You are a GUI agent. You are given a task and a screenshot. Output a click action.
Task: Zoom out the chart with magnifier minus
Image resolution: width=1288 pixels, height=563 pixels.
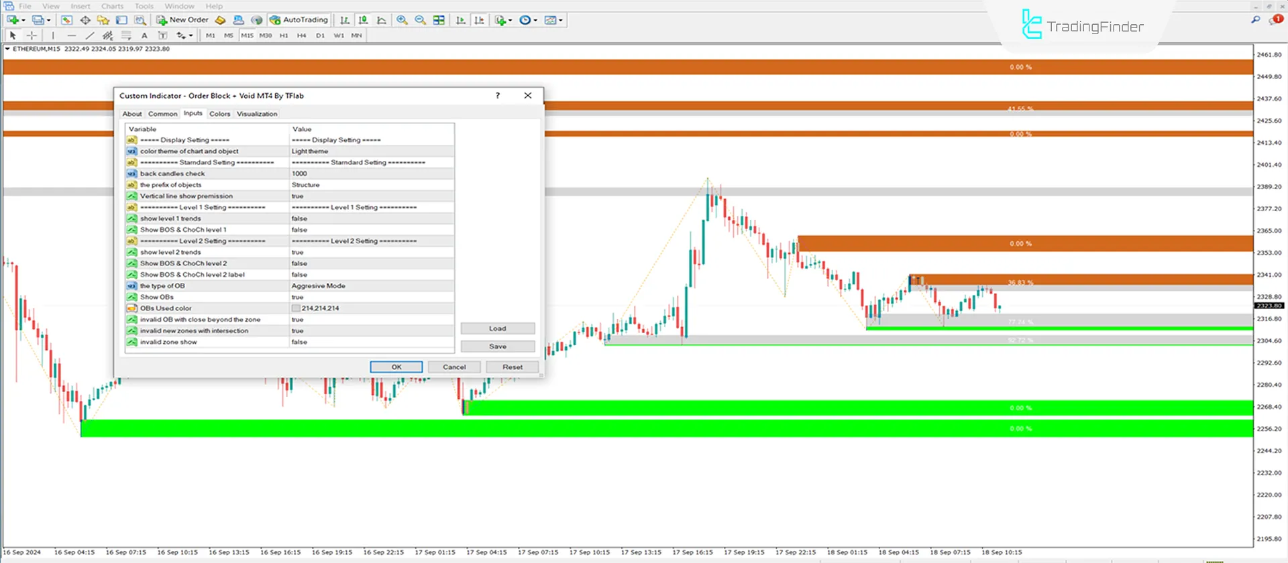[421, 20]
